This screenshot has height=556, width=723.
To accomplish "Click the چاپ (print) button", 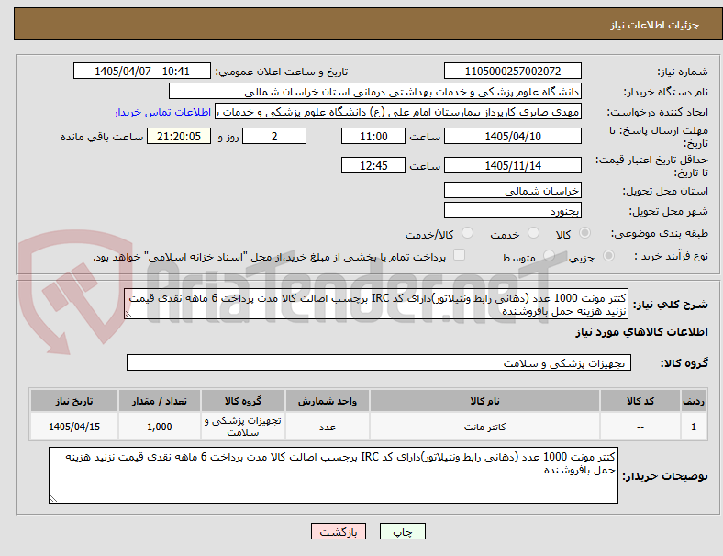I will (x=402, y=531).
